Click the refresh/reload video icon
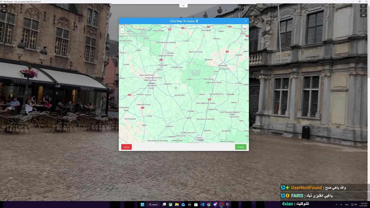The height and width of the screenshot is (208, 370). (x=363, y=11)
